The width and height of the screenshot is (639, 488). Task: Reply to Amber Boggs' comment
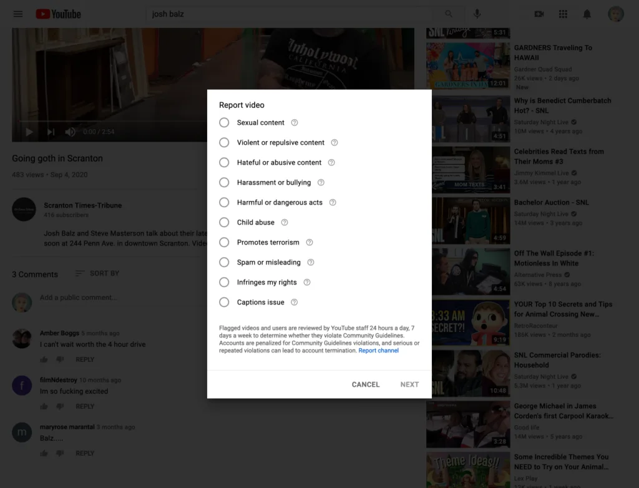pyautogui.click(x=85, y=359)
